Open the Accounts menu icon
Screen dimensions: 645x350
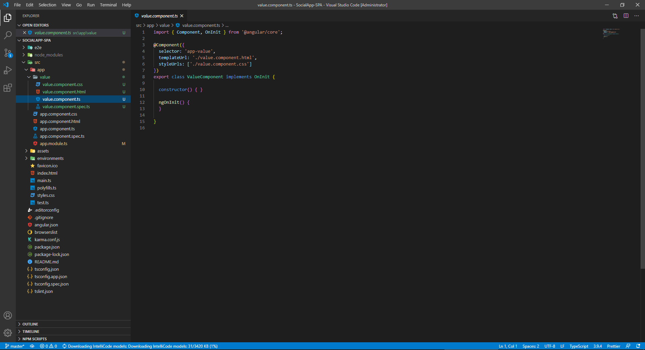pyautogui.click(x=8, y=315)
